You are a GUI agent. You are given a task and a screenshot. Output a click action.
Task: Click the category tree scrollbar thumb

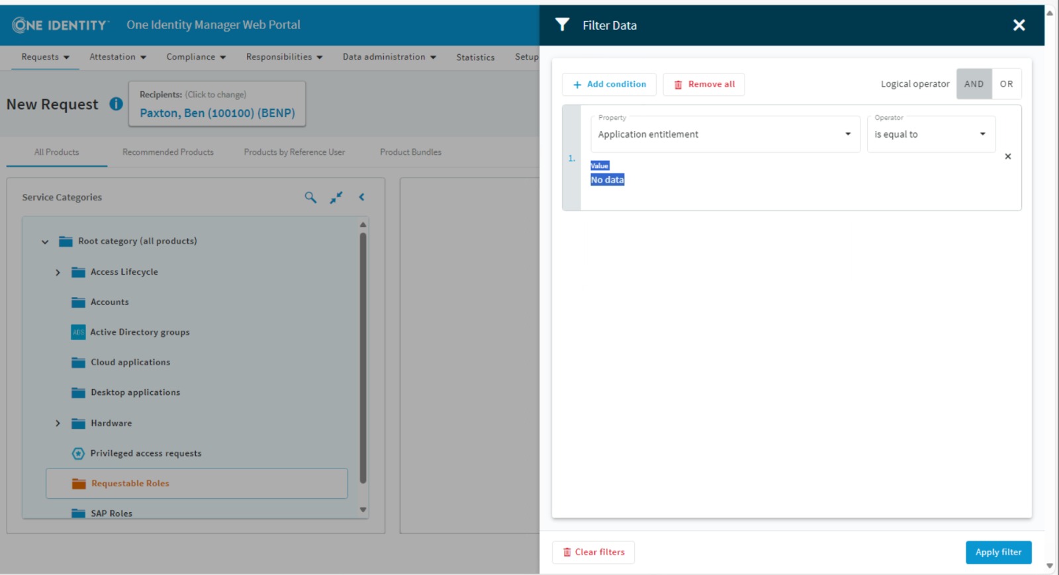pos(363,357)
